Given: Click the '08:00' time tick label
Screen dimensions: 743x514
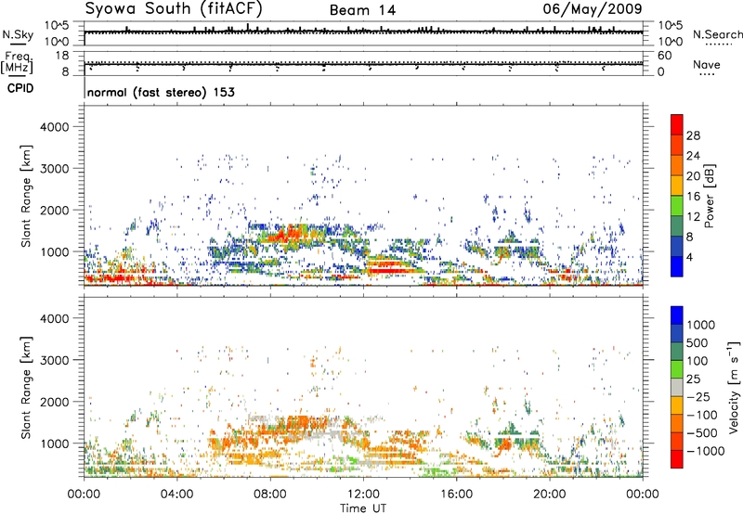Looking at the screenshot, I should [x=269, y=495].
